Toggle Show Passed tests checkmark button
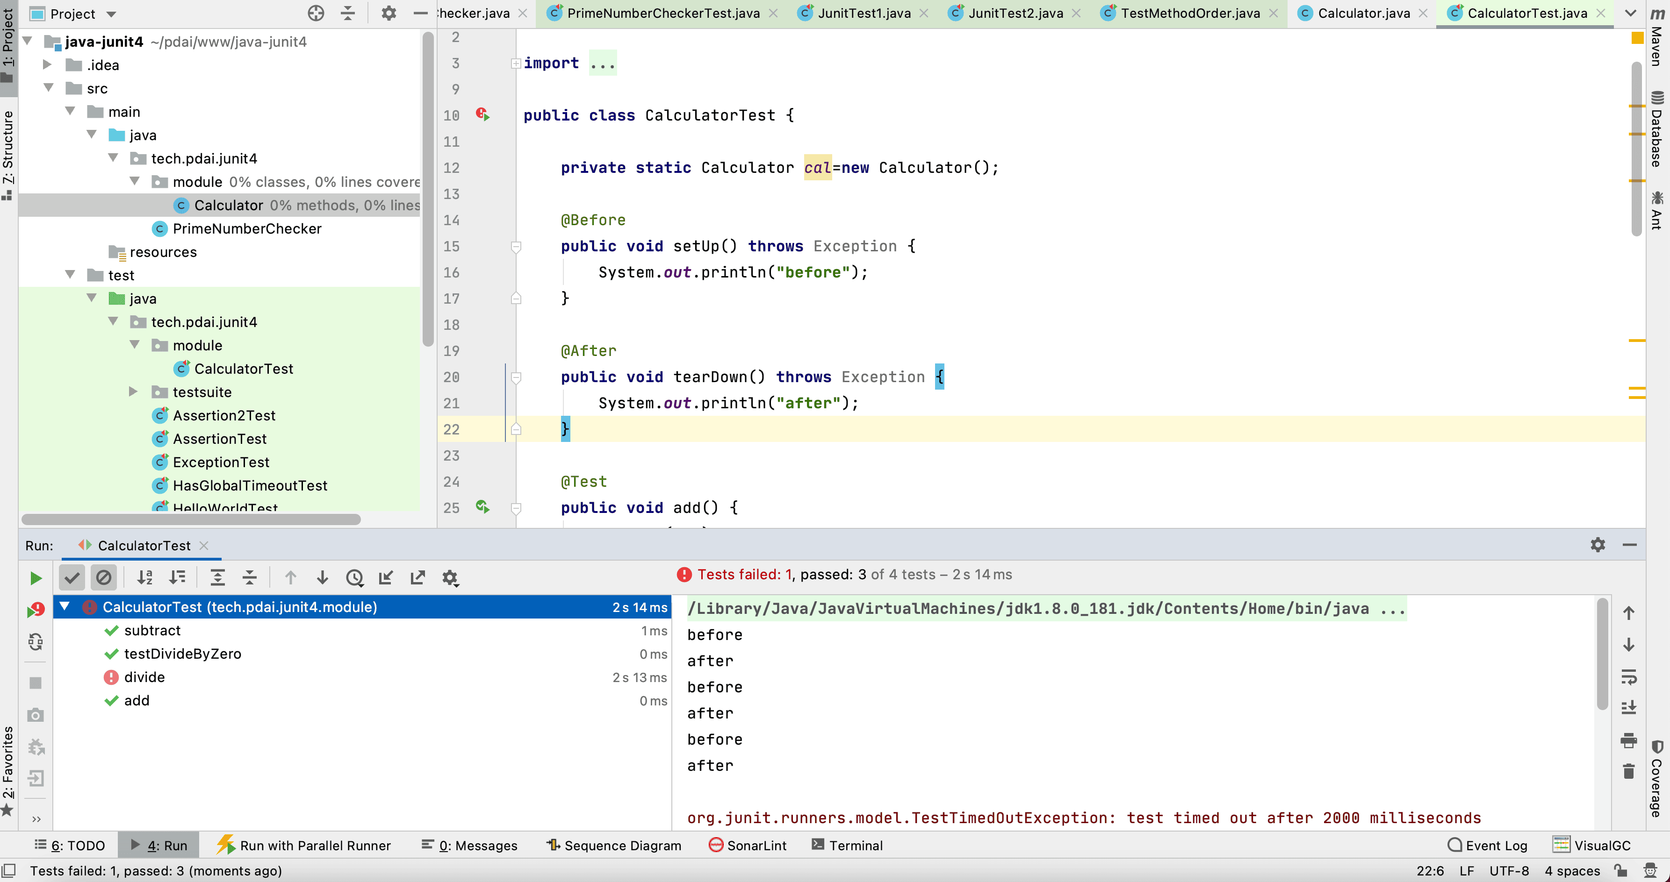1670x882 pixels. pos(72,577)
